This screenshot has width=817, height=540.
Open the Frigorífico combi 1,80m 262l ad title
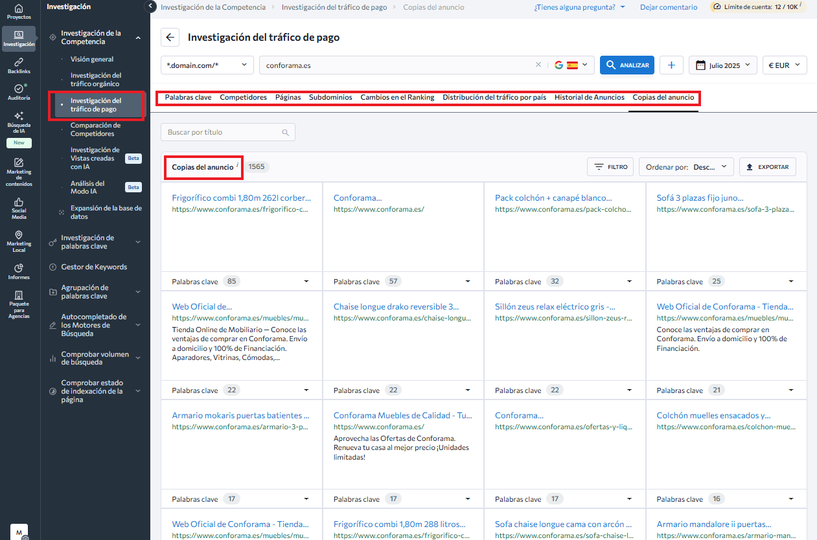pyautogui.click(x=241, y=198)
